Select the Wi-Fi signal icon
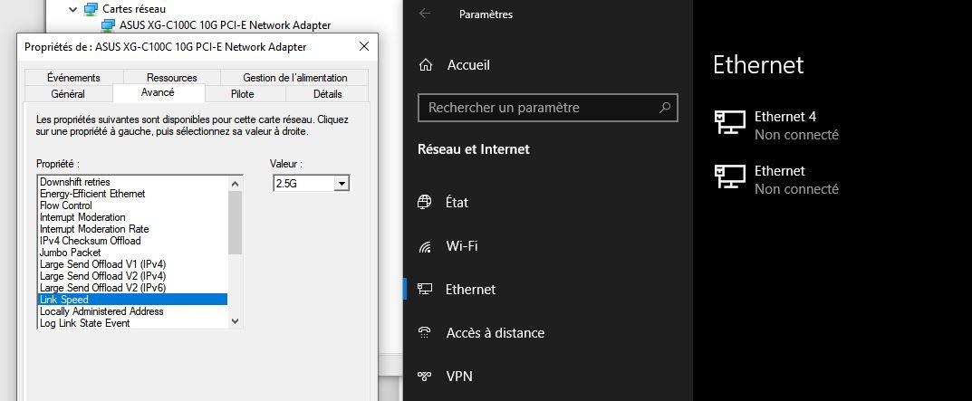 (x=425, y=246)
